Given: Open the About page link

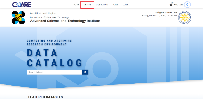Looking at the screenshot, I should [115, 5].
